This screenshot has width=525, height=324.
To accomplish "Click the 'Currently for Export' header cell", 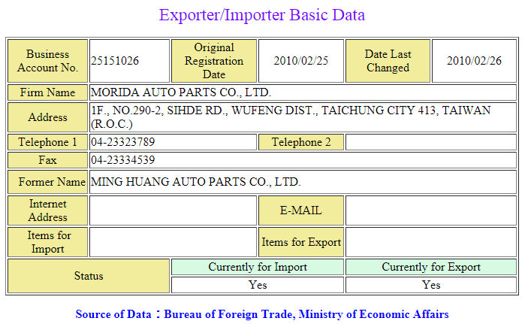I will [x=431, y=267].
